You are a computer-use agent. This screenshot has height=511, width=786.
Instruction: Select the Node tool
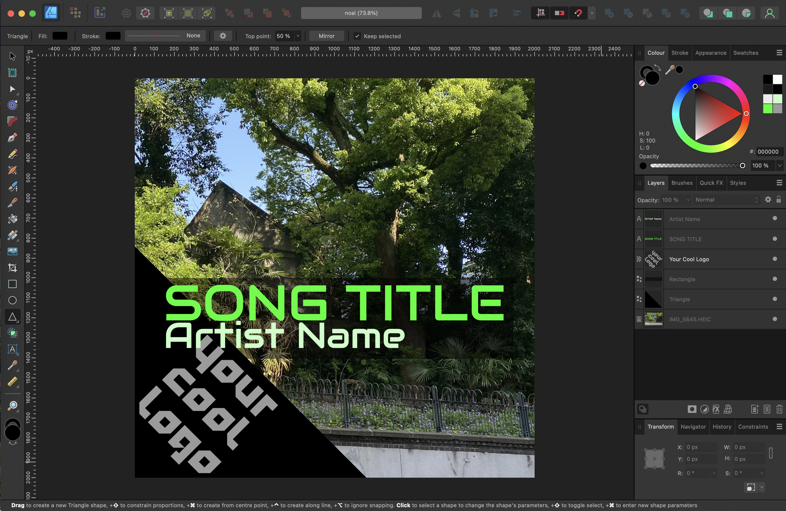12,89
